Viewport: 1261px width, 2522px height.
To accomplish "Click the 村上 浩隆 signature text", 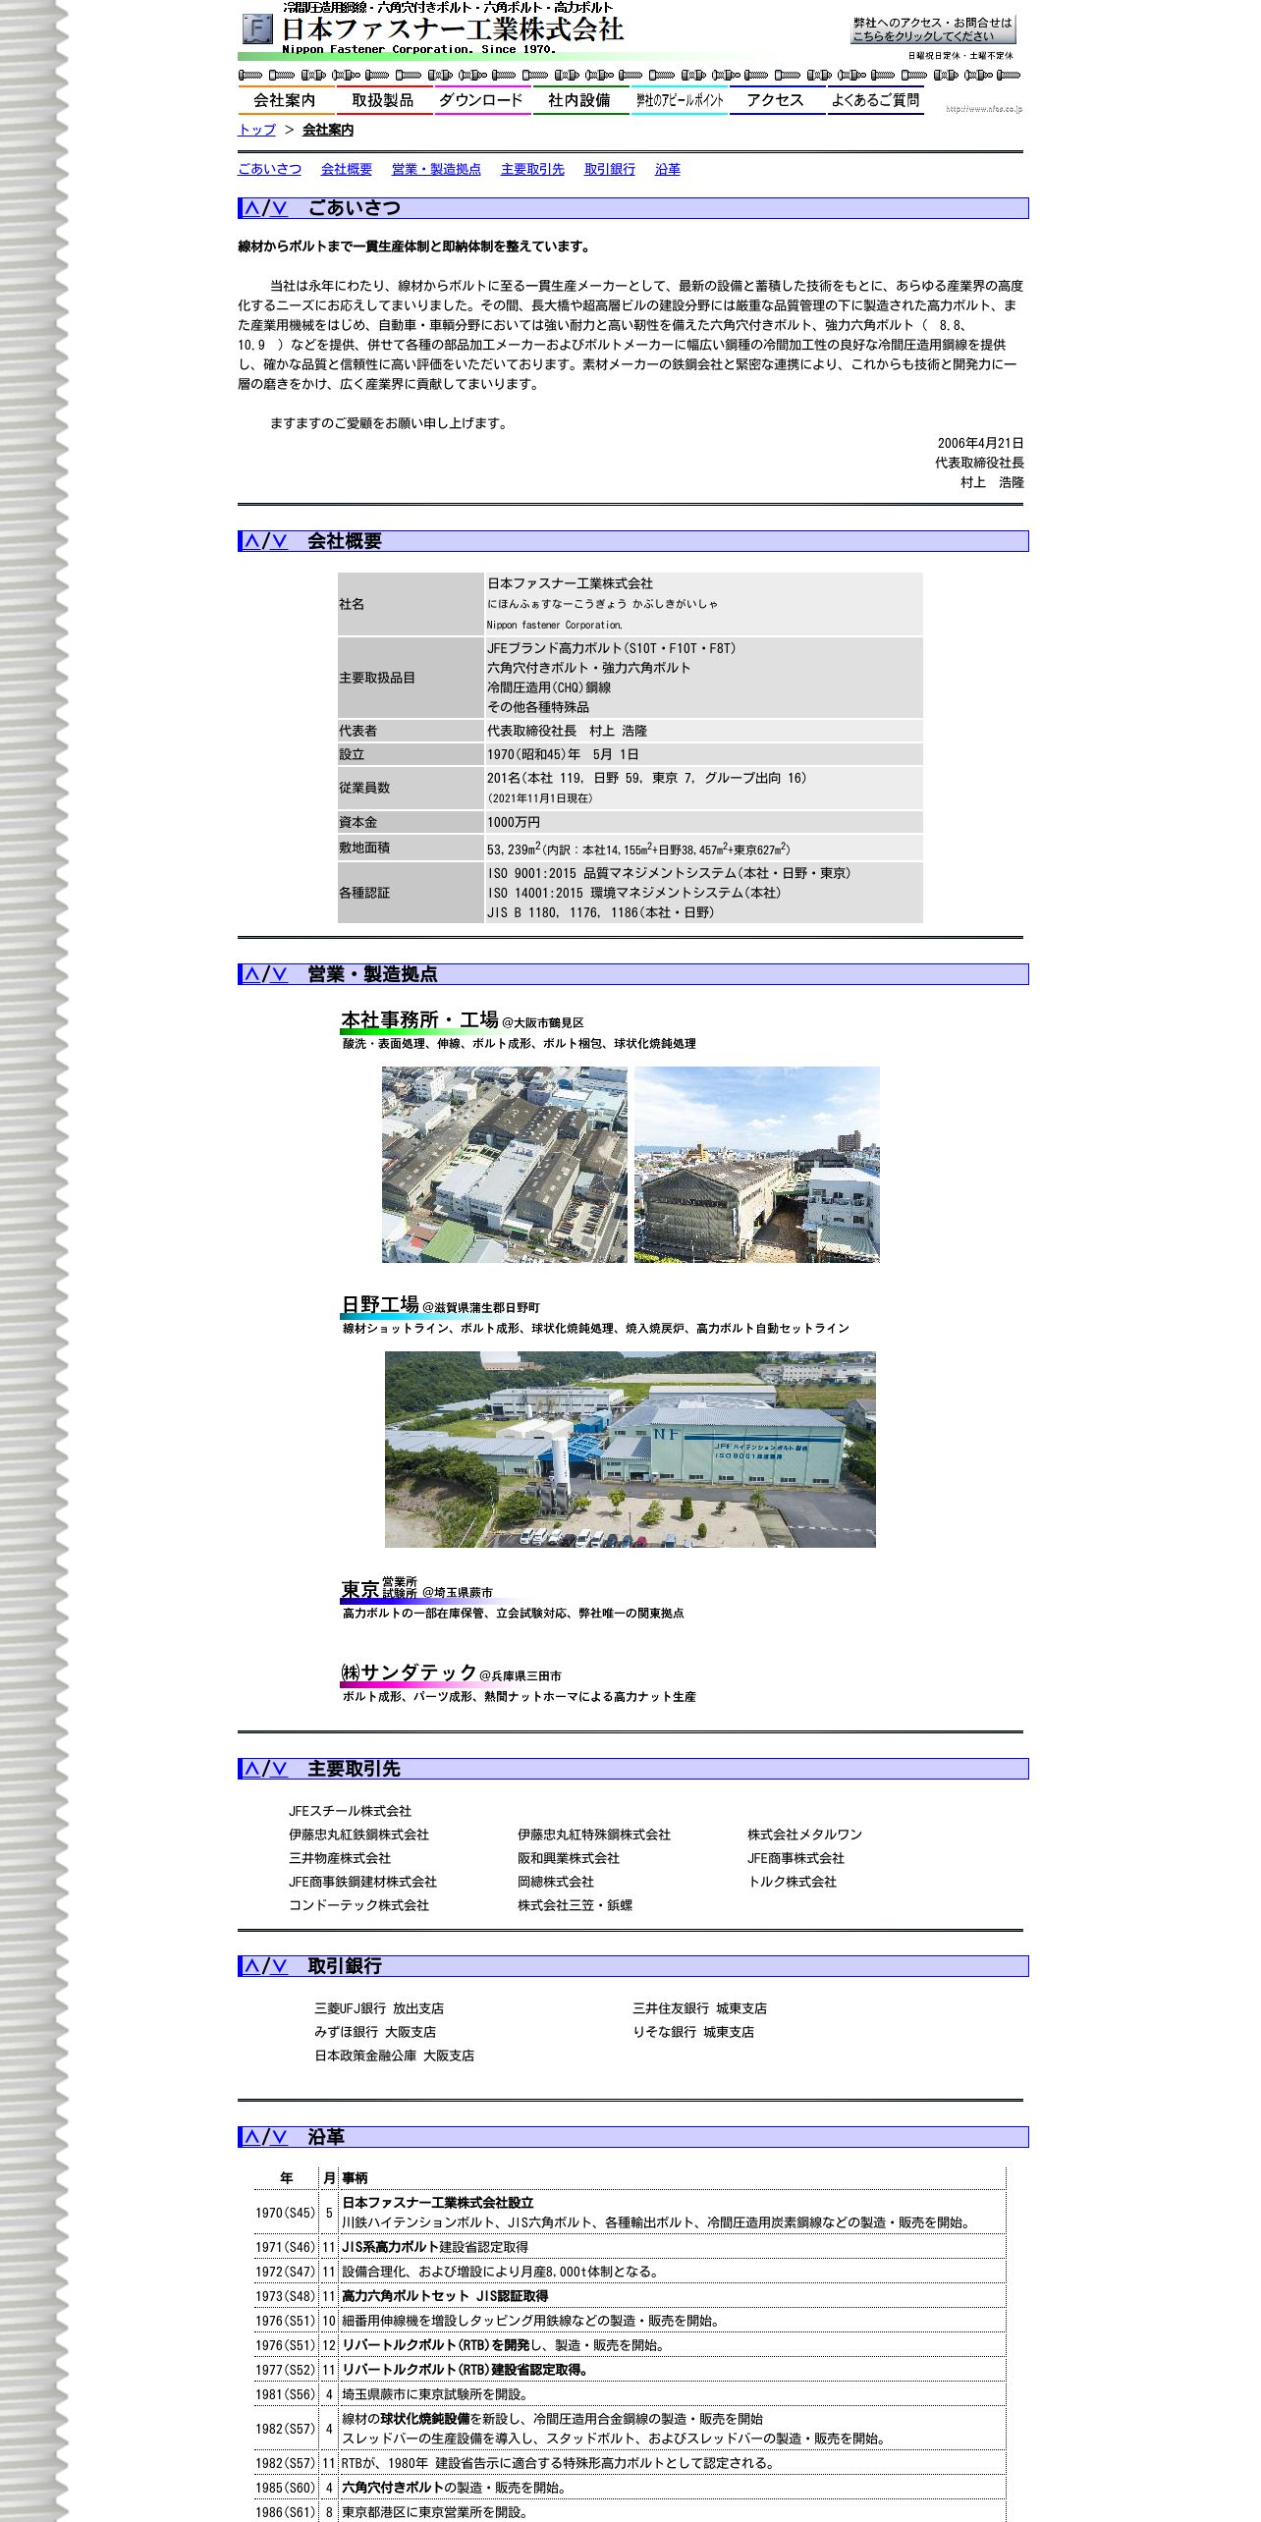I will point(992,482).
